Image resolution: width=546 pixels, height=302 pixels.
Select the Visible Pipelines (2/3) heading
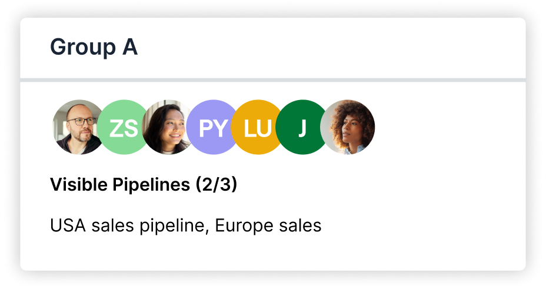pos(144,185)
